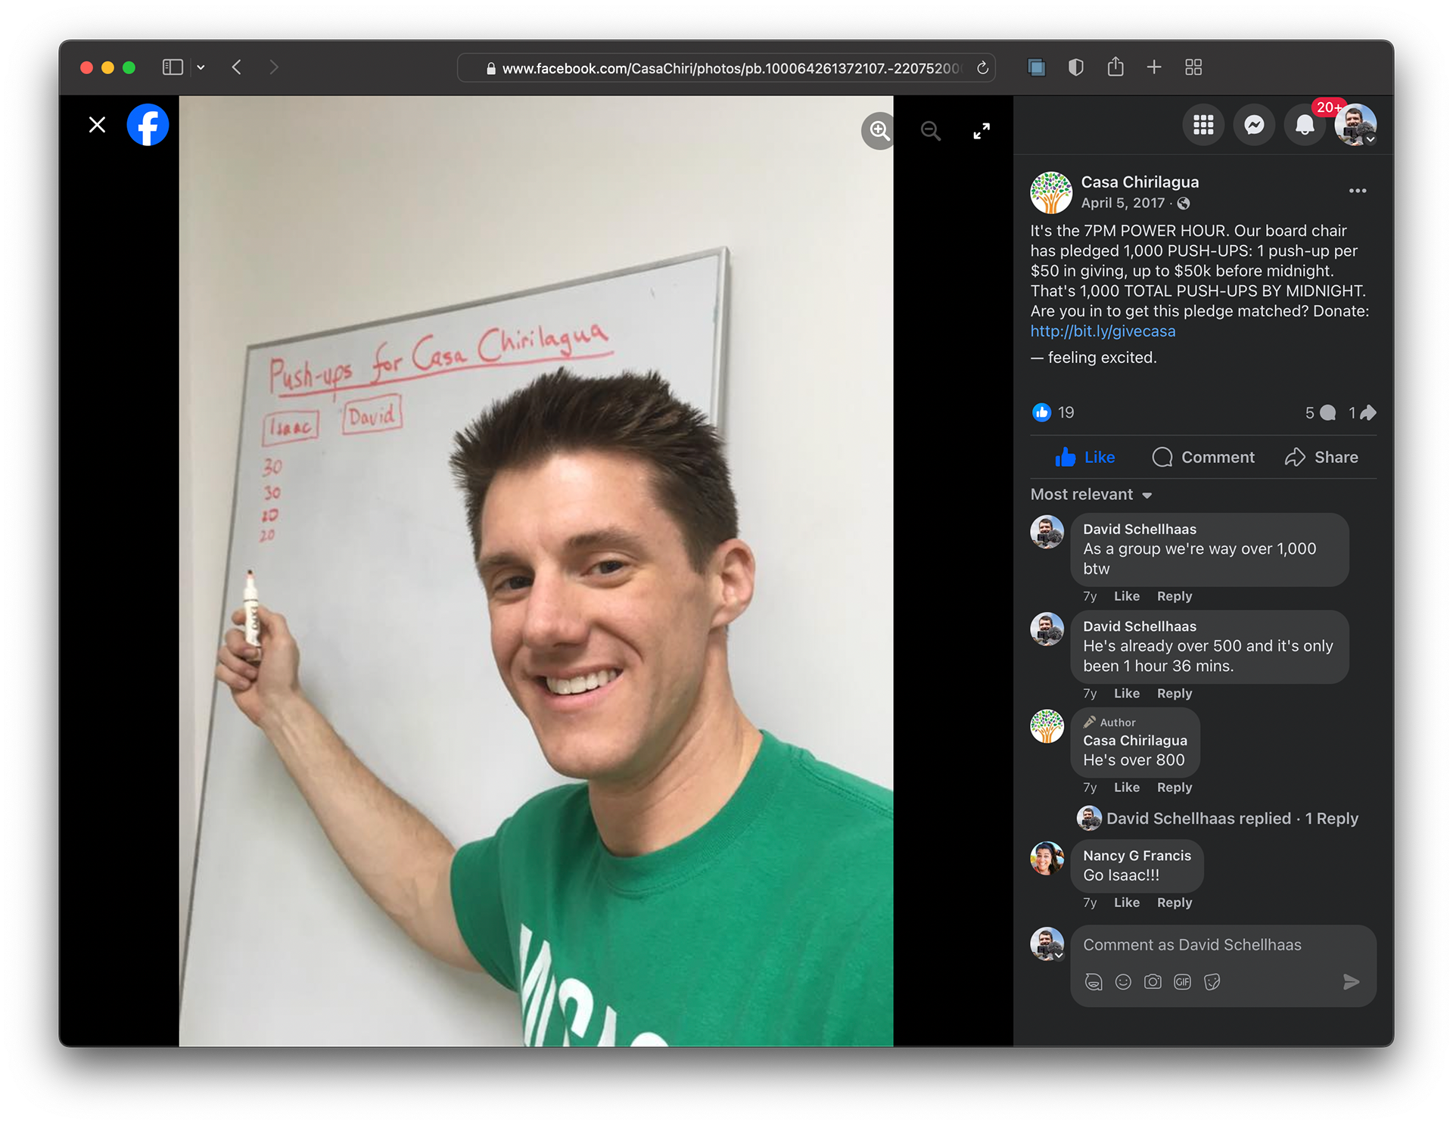
Task: Open privacy report shield icon
Action: tap(1075, 67)
